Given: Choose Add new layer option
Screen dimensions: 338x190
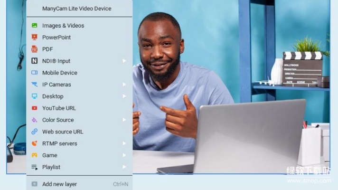Looking at the screenshot, I should (x=59, y=184).
